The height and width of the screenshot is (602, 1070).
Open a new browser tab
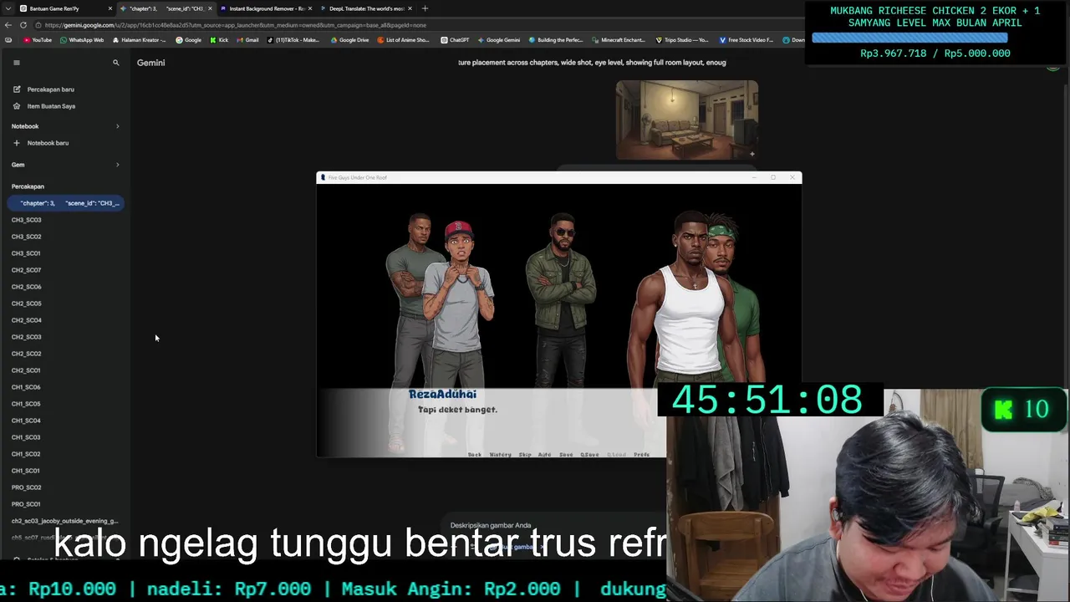point(425,8)
